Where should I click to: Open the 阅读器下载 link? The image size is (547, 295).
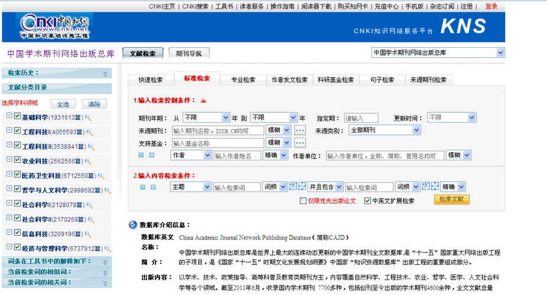(316, 6)
